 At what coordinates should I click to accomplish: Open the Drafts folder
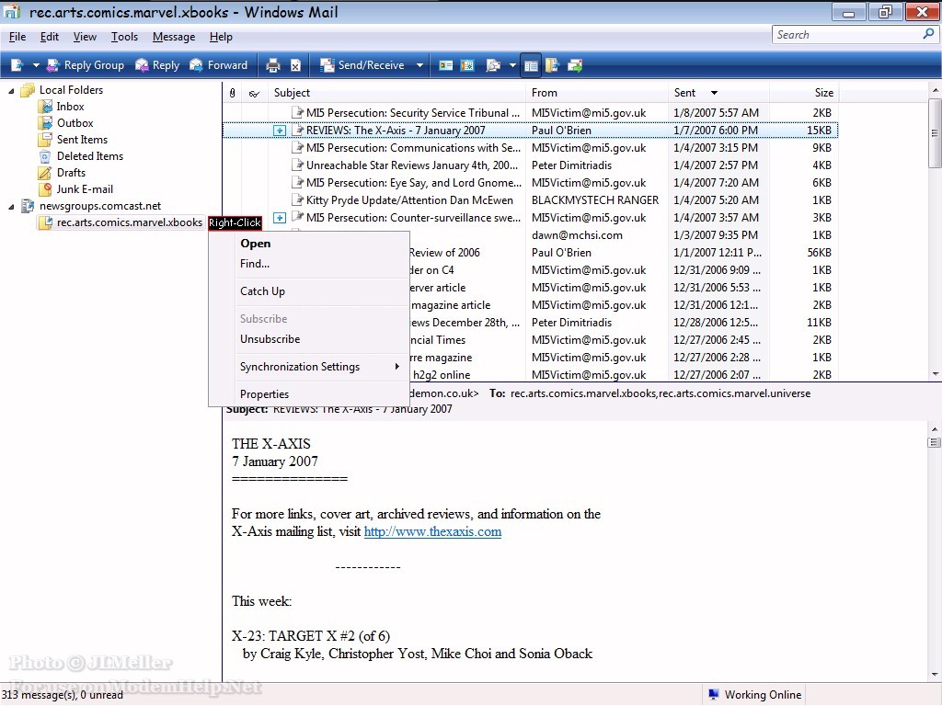click(x=72, y=172)
